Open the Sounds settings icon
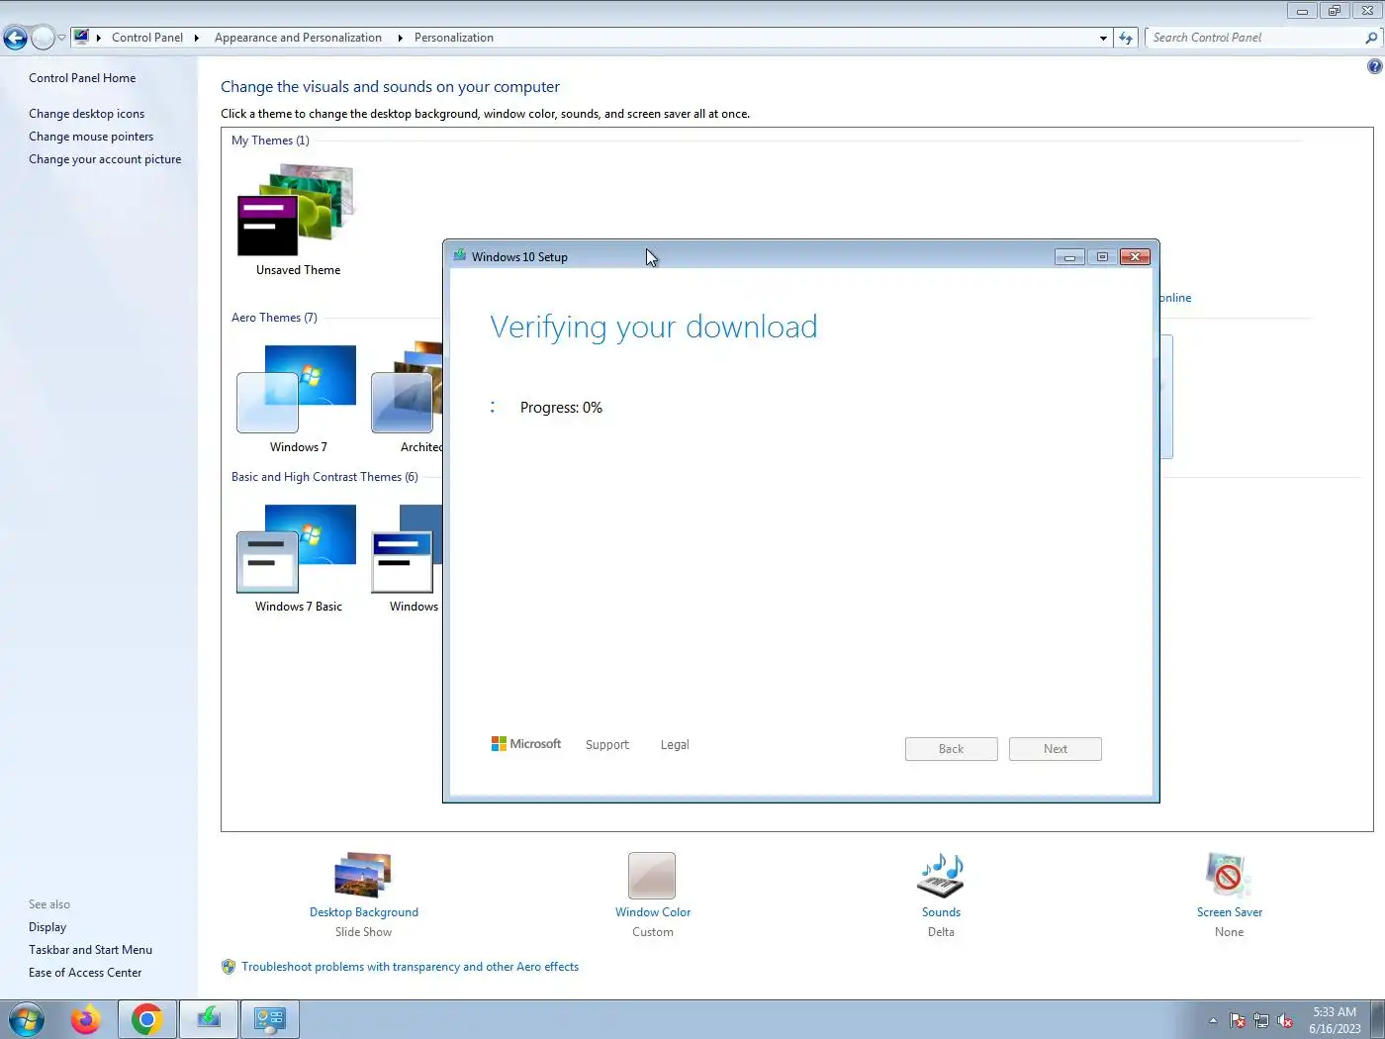 tap(941, 875)
